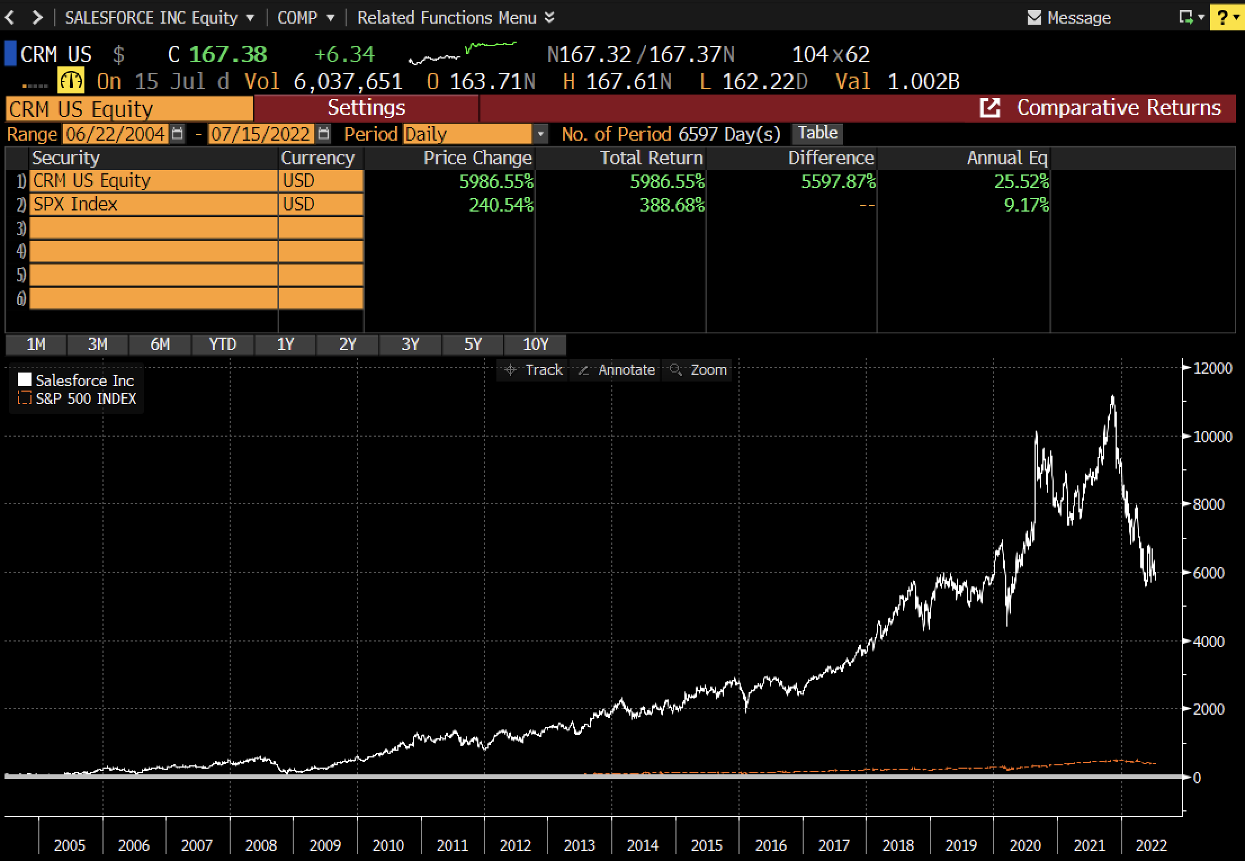Click the Comparative Returns export icon
Screen dimensions: 1245x861
[x=990, y=107]
